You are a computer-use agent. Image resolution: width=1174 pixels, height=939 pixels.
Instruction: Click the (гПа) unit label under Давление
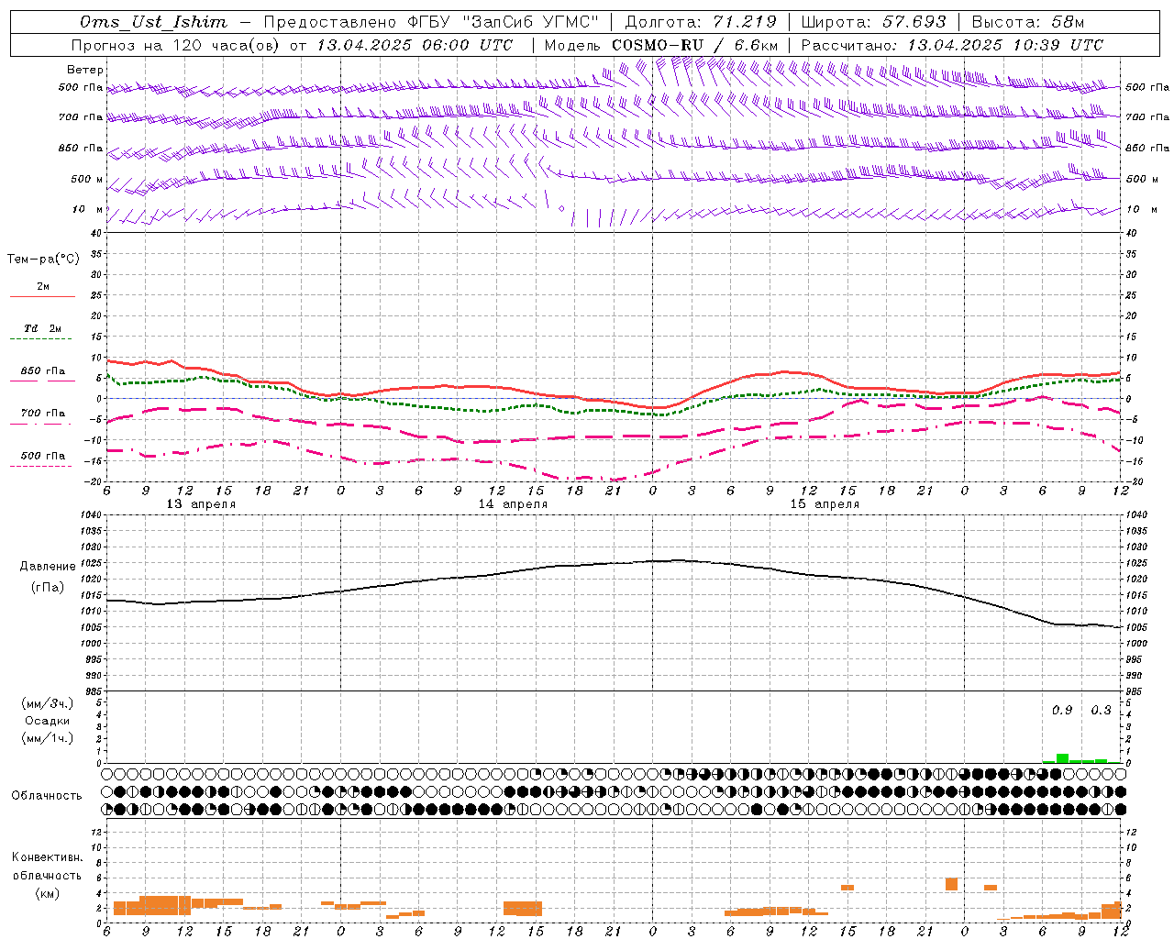click(x=48, y=588)
